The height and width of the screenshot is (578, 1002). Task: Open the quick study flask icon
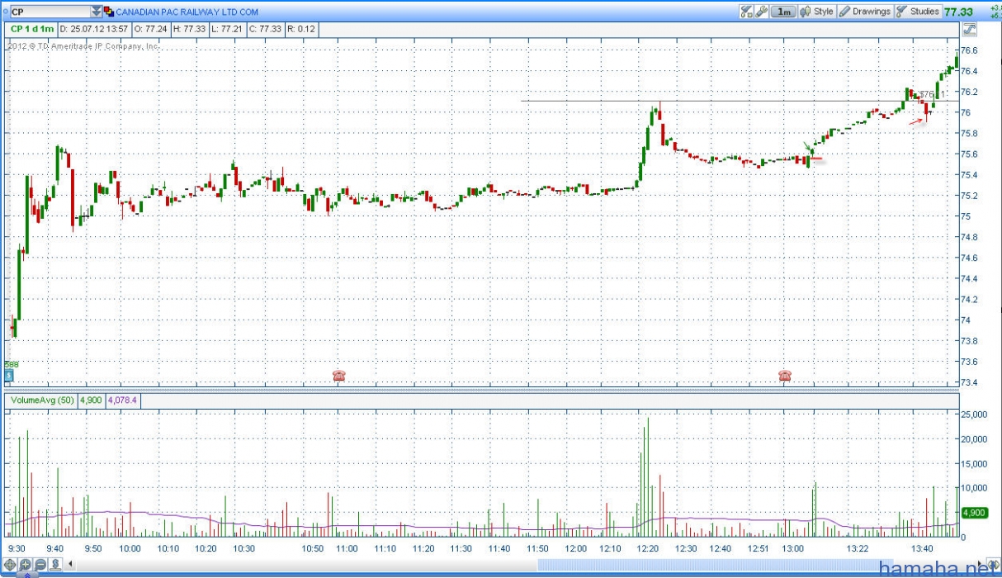point(746,12)
